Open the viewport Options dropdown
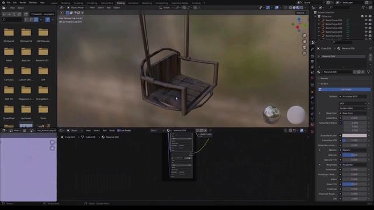This screenshot has height=210, width=374. click(x=302, y=13)
